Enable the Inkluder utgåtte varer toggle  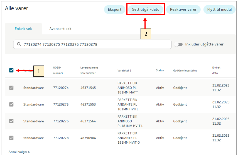178,44
